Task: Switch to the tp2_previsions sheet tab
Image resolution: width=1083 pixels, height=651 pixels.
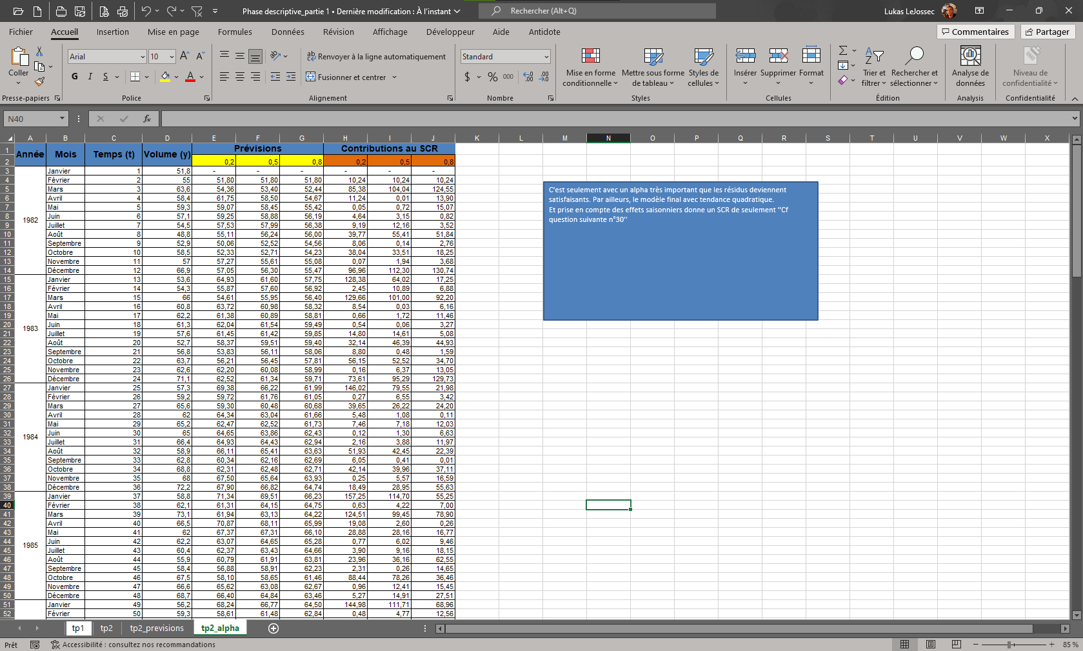Action: coord(157,628)
